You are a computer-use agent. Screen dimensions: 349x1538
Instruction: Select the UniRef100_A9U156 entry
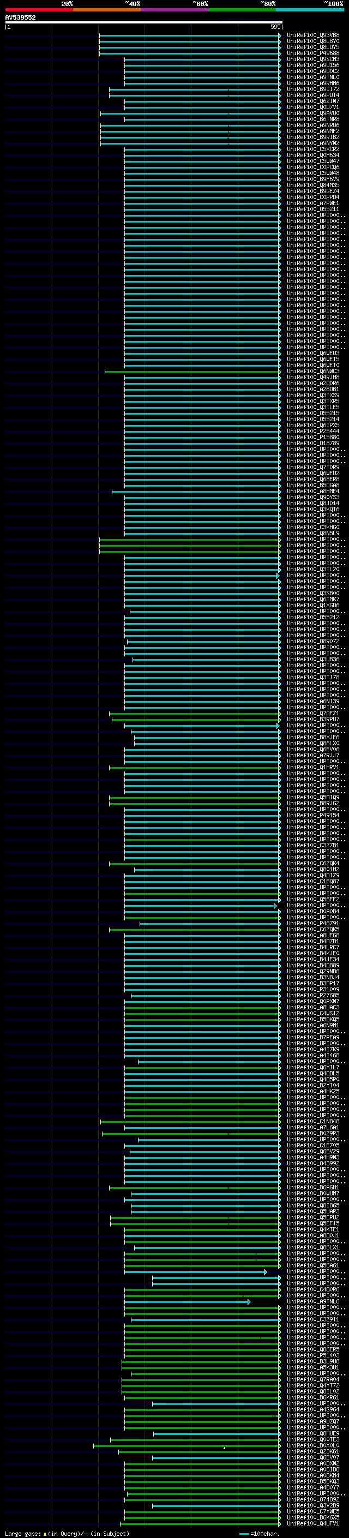pos(313,65)
